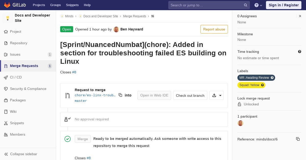Collapse the right sidebar with double-arrow
This screenshot has height=160, width=306.
[x=300, y=16]
